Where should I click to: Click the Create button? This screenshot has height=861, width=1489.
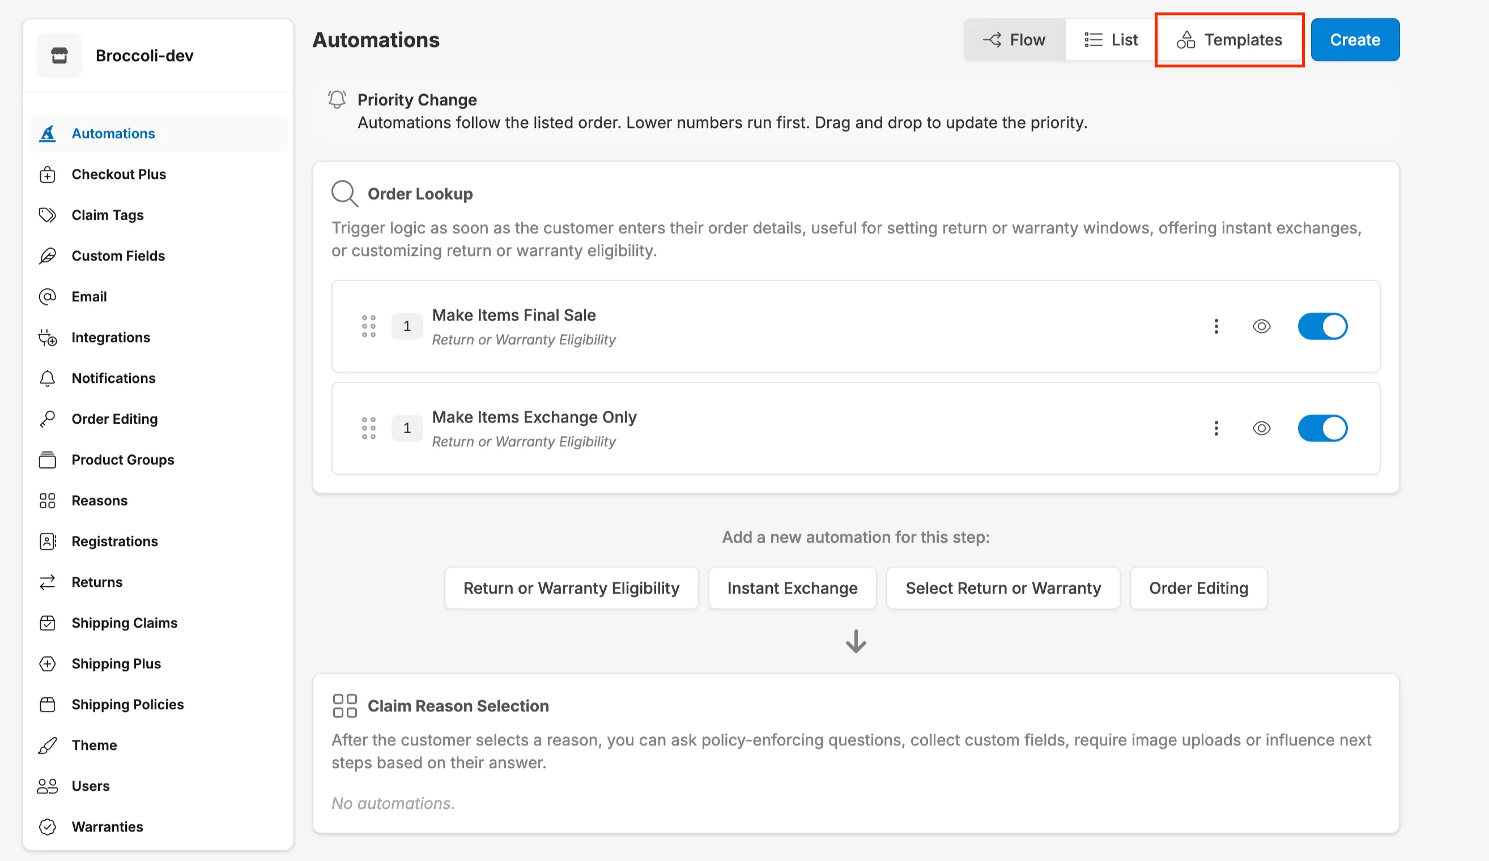coord(1354,40)
